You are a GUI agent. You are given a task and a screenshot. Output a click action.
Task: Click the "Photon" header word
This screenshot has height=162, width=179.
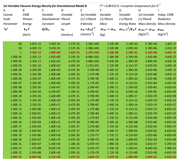tap(28, 19)
